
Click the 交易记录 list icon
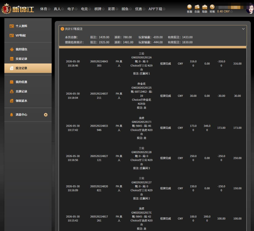click(12, 59)
